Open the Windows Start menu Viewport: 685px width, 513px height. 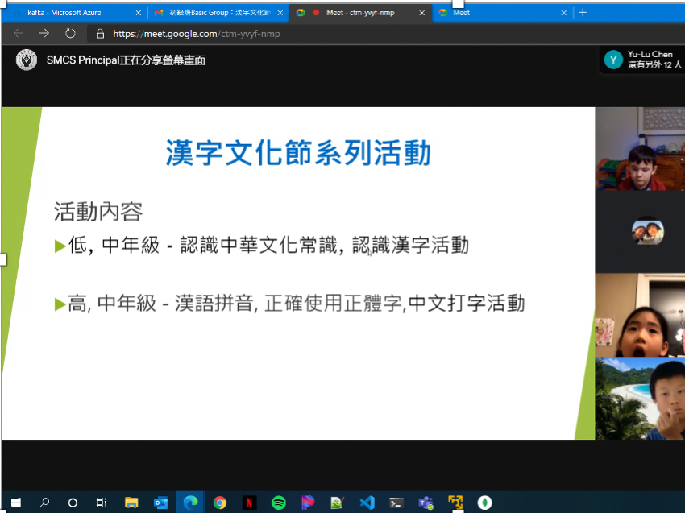coord(15,503)
